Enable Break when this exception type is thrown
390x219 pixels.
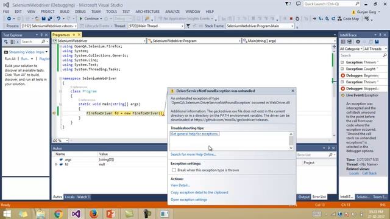pos(174,170)
